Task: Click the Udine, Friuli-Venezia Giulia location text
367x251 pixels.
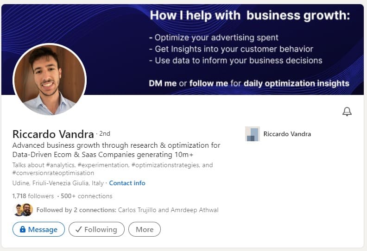Action: 58,183
